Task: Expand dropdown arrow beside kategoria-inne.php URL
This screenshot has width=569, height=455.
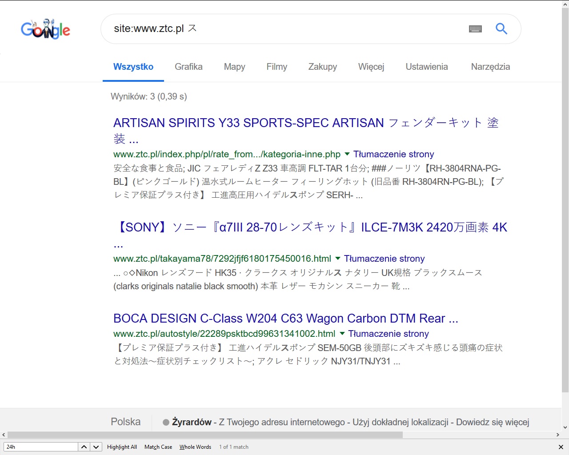Action: click(347, 154)
